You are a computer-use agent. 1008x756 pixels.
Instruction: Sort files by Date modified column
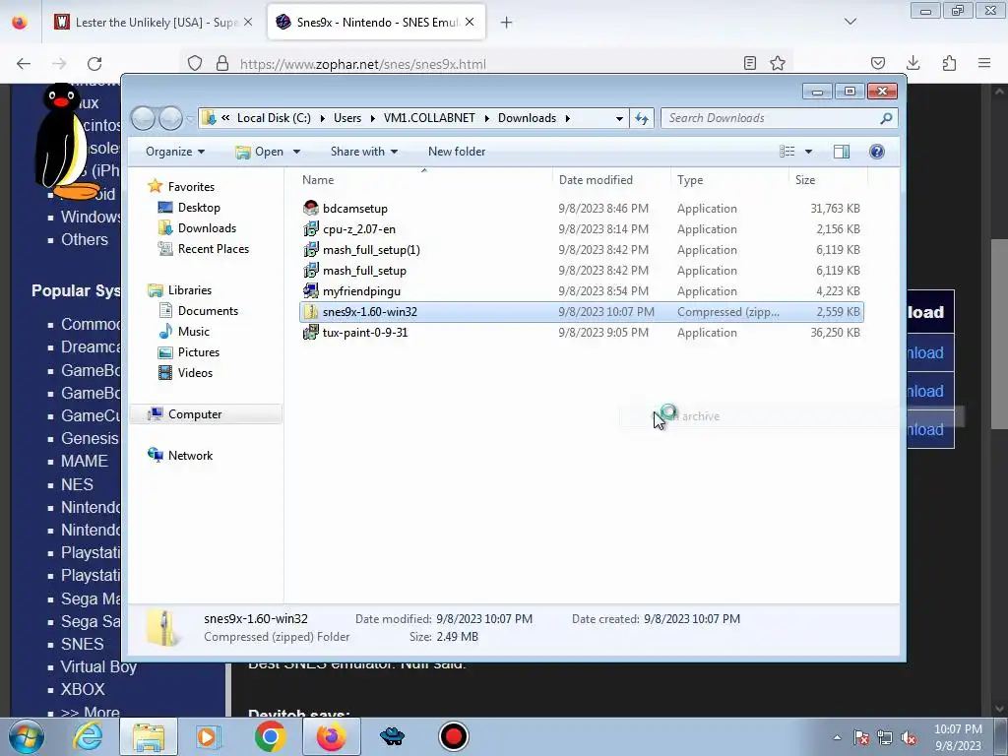coord(610,180)
